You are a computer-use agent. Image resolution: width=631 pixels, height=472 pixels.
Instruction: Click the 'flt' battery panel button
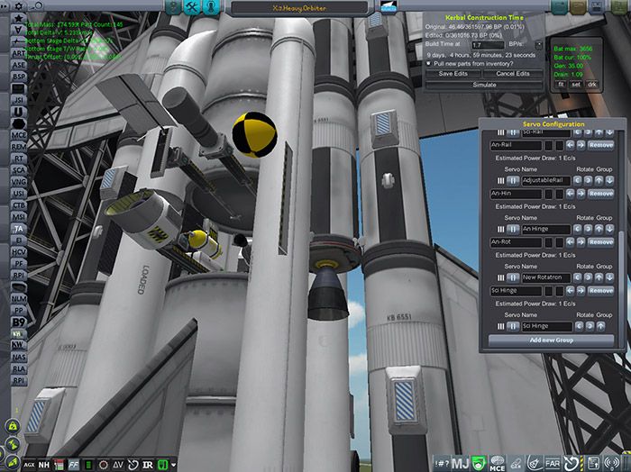point(561,85)
